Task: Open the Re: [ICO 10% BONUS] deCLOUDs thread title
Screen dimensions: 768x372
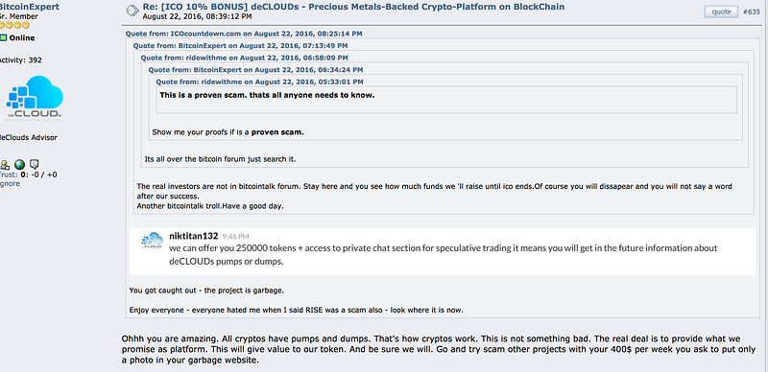Action: tap(353, 7)
